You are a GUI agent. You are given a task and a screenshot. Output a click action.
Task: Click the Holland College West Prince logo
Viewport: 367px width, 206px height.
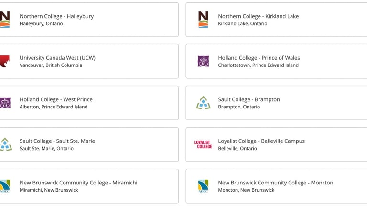[5, 103]
